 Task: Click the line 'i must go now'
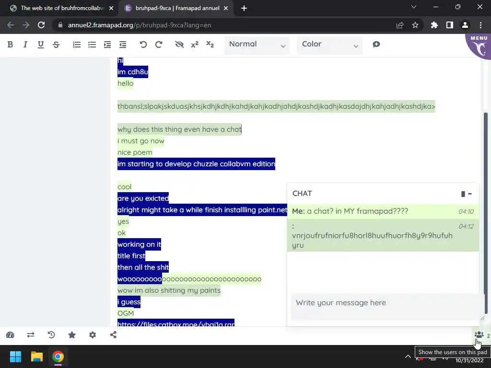click(x=140, y=141)
